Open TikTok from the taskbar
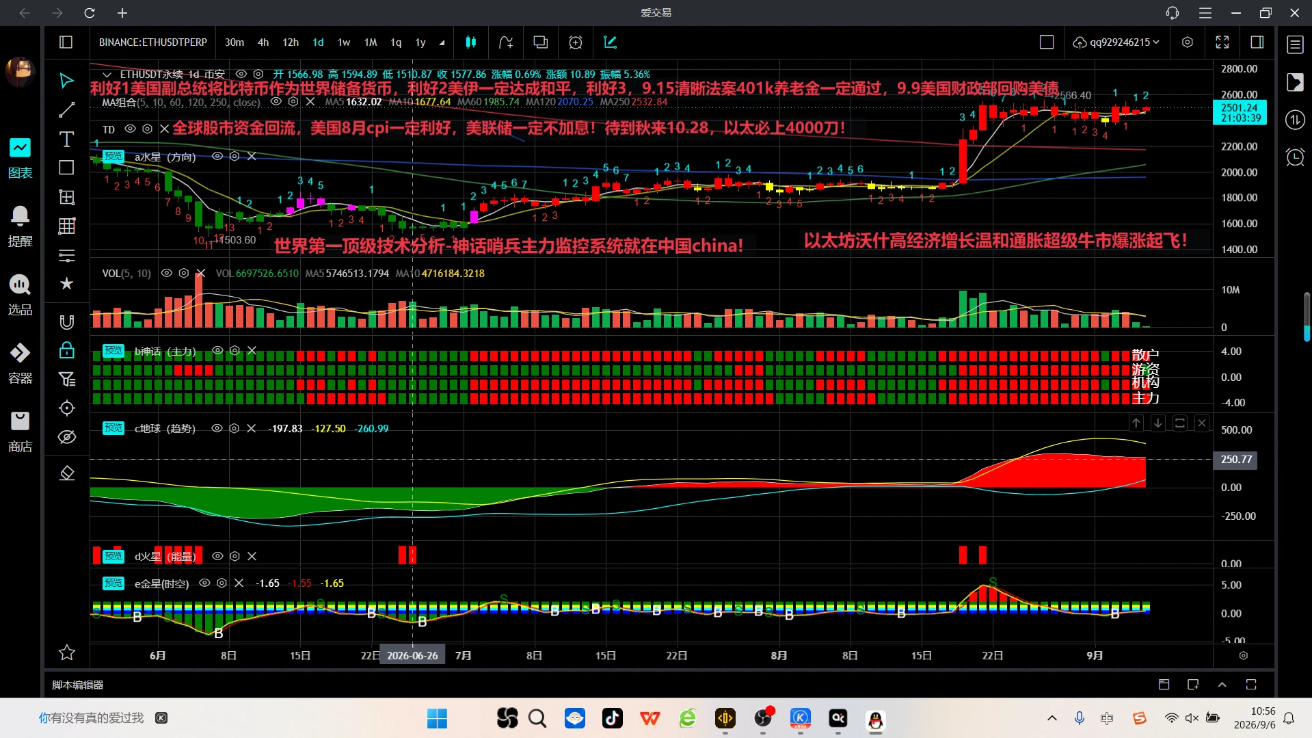1312x738 pixels. pos(612,718)
